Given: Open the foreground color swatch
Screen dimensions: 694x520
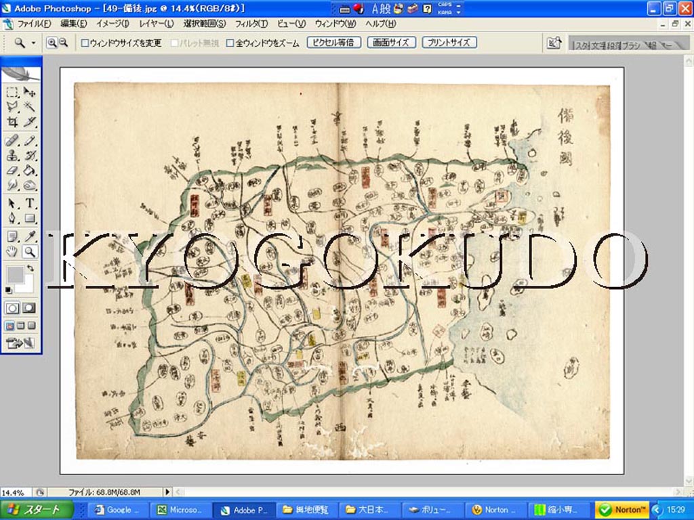Looking at the screenshot, I should [15, 274].
